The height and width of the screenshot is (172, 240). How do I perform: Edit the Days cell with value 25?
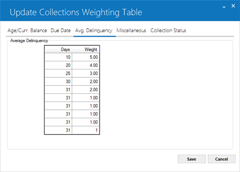58,73
